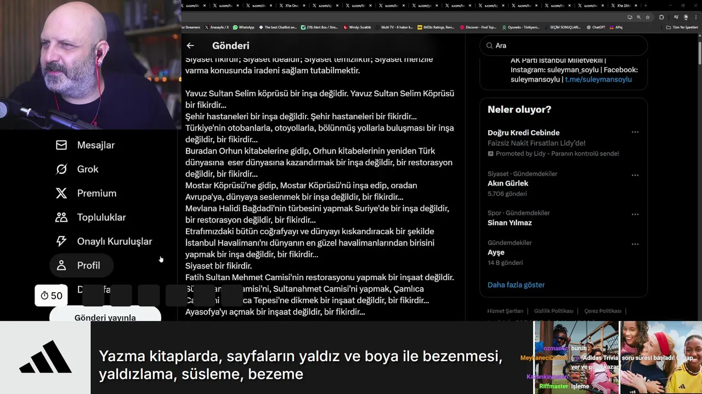
Task: Click the zoom magnifier icon in address bar
Action: pos(638,18)
